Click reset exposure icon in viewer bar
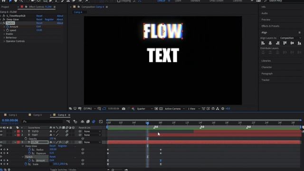Image resolution: width=304 pixels, height=171 pixels. [x=223, y=109]
